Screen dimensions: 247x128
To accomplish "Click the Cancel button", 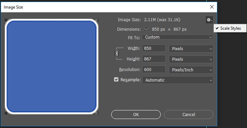I will (x=189, y=114).
